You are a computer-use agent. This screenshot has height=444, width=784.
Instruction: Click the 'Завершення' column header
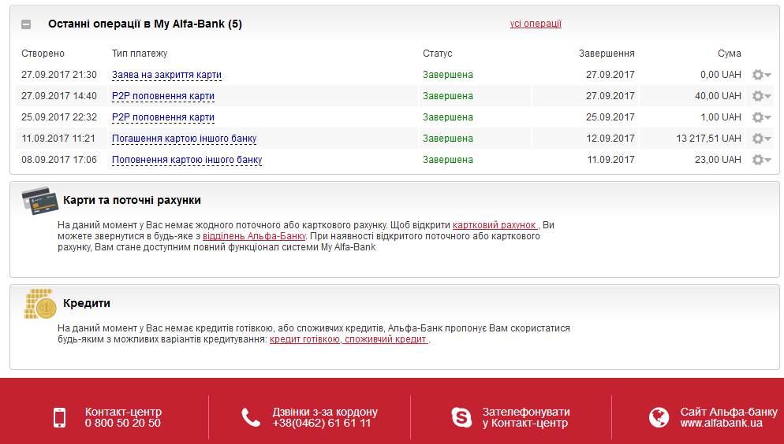click(607, 54)
